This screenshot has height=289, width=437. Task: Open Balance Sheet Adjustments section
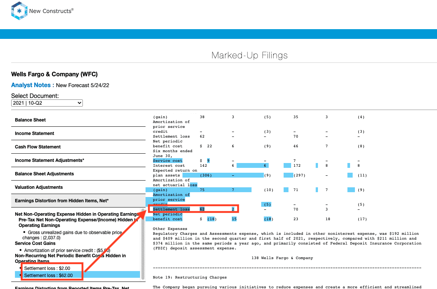point(78,174)
